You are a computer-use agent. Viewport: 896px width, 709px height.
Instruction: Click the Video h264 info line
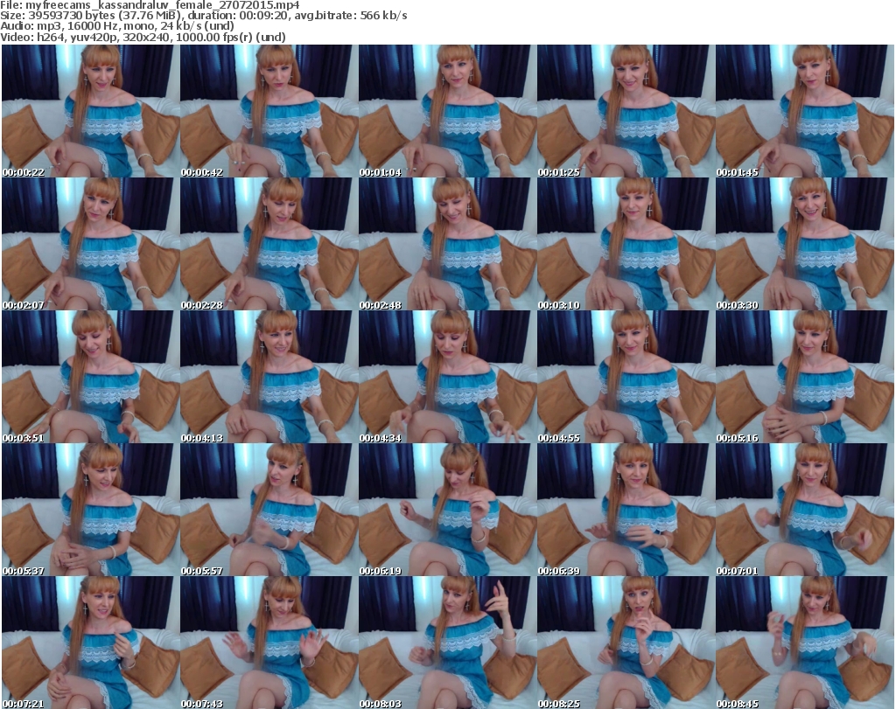143,37
